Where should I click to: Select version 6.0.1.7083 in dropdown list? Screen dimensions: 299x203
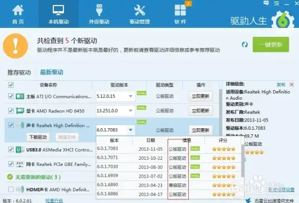click(x=169, y=149)
